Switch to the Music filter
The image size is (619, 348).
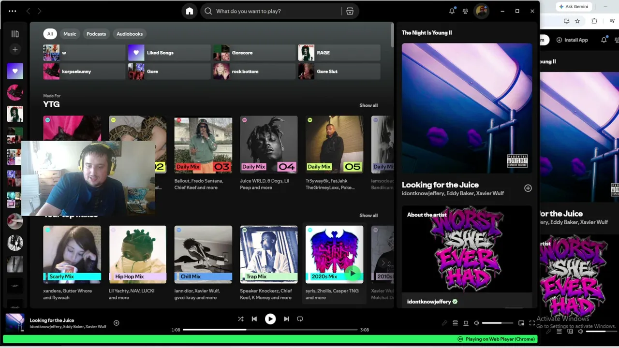tap(70, 34)
